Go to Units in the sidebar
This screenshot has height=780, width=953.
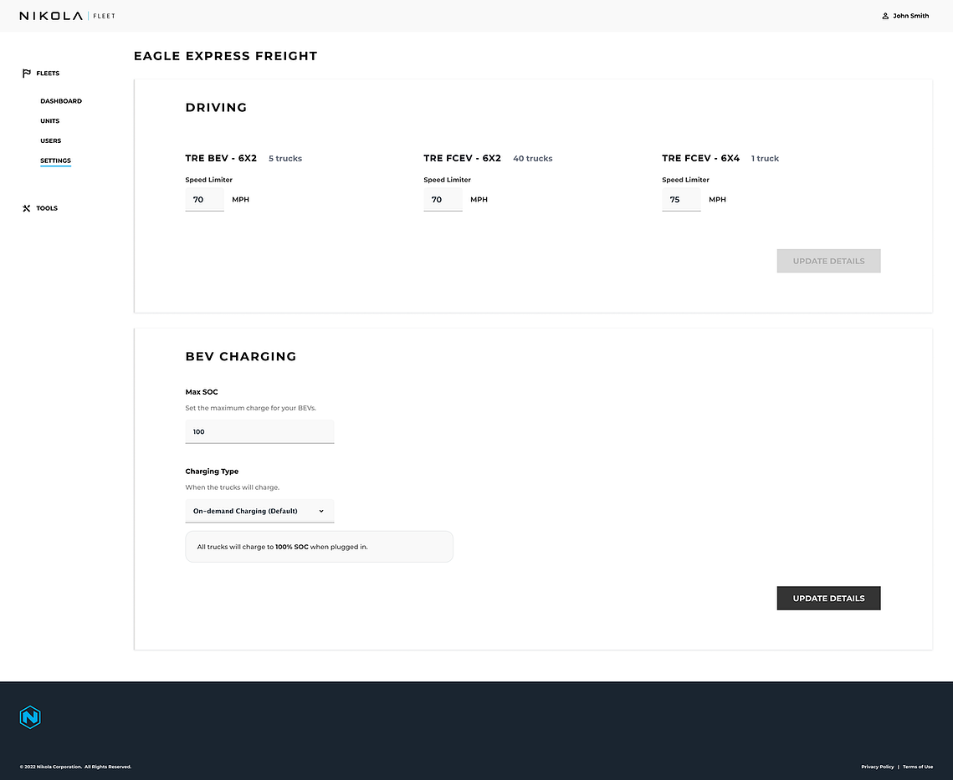(x=50, y=121)
